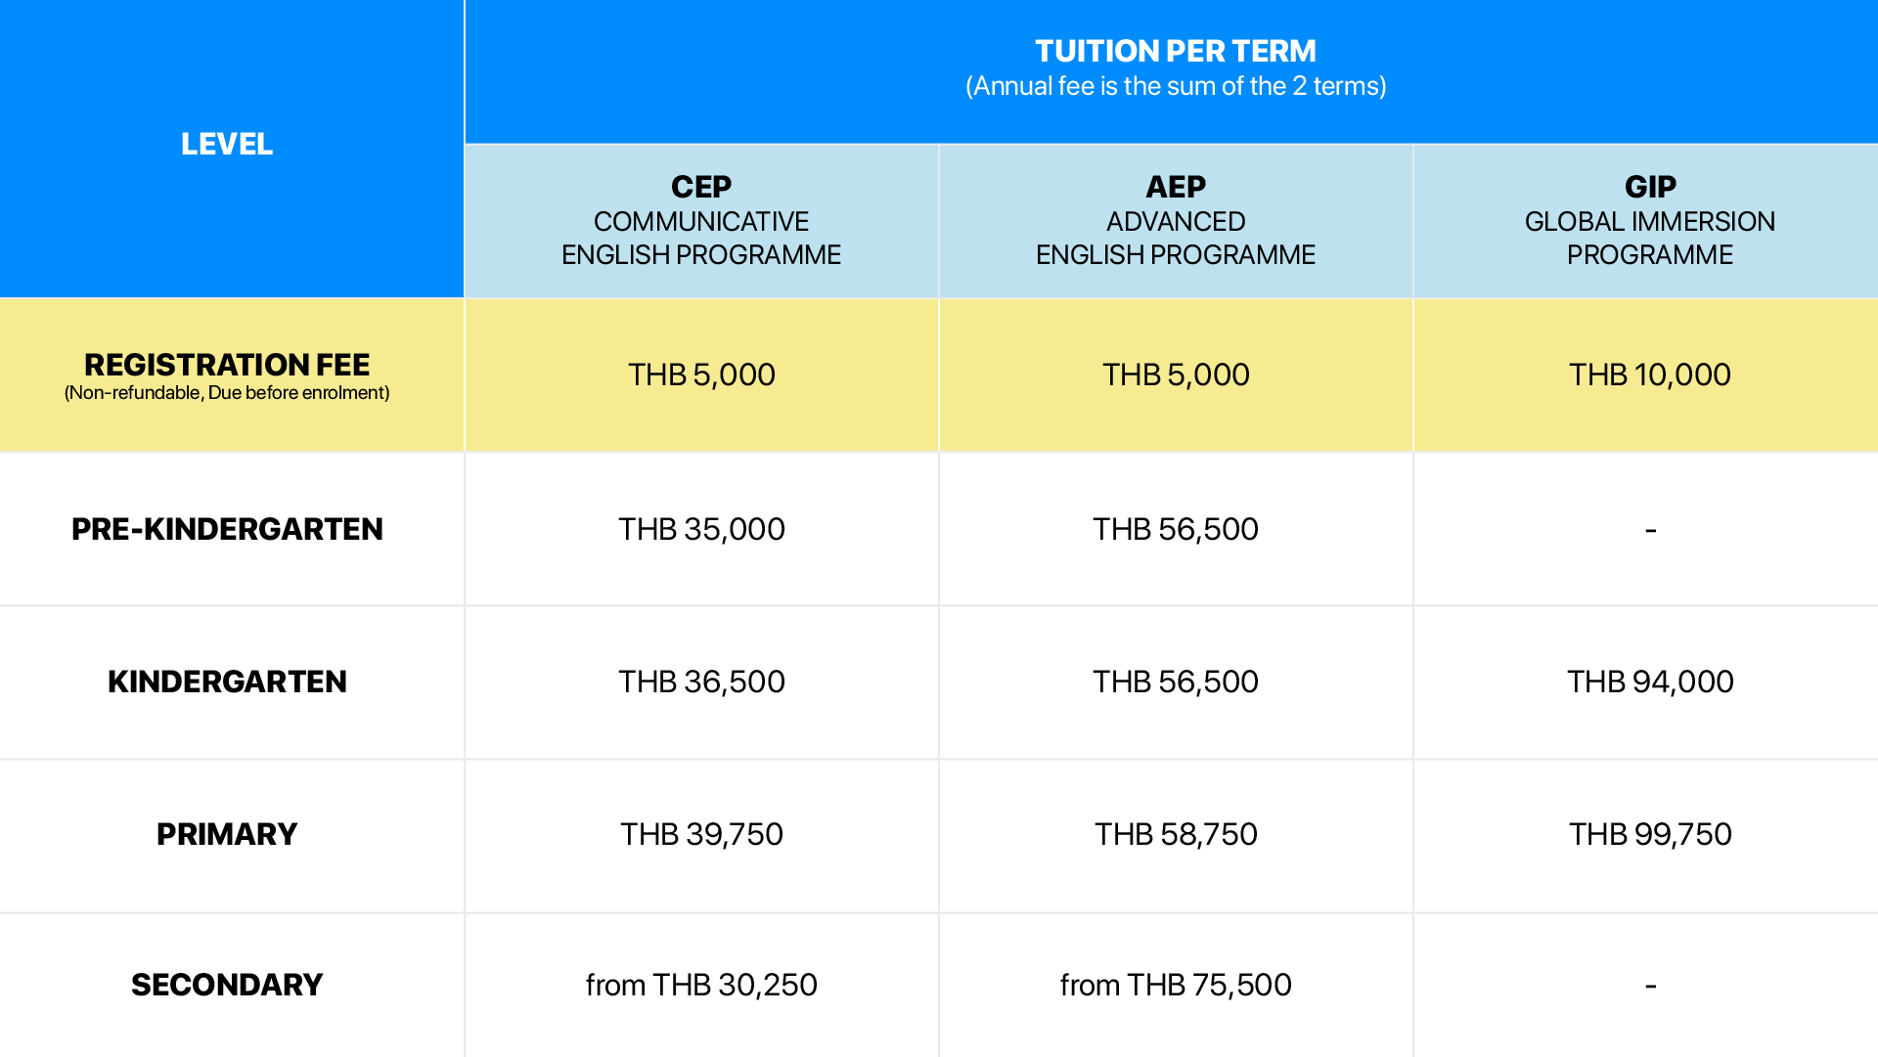Image resolution: width=1878 pixels, height=1057 pixels.
Task: Select the THB 36,500 Kindergarten cell
Action: click(700, 682)
